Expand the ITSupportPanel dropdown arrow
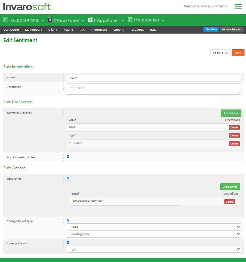Screen dimensions: 246x262 42,21
